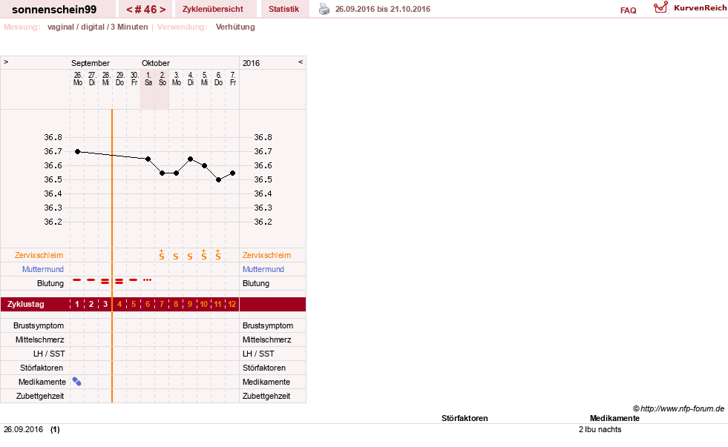Click cervical mucus S+ symbol on October 6
The image size is (728, 447).
(217, 254)
